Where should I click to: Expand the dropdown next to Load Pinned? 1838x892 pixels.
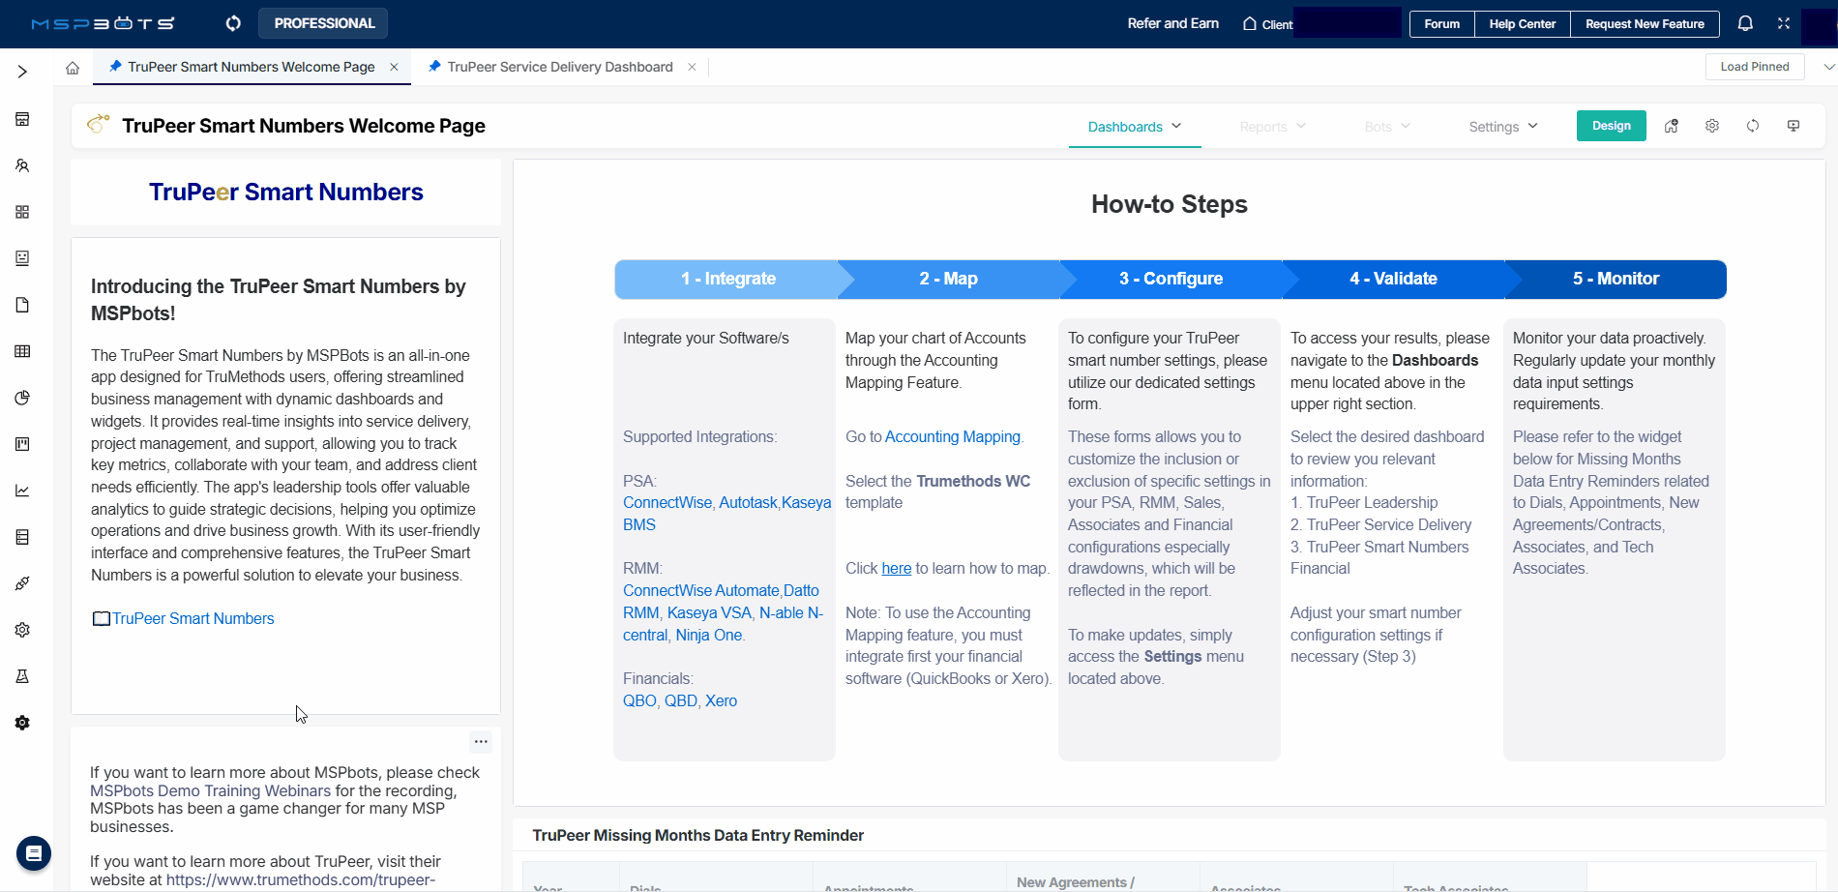click(1828, 67)
